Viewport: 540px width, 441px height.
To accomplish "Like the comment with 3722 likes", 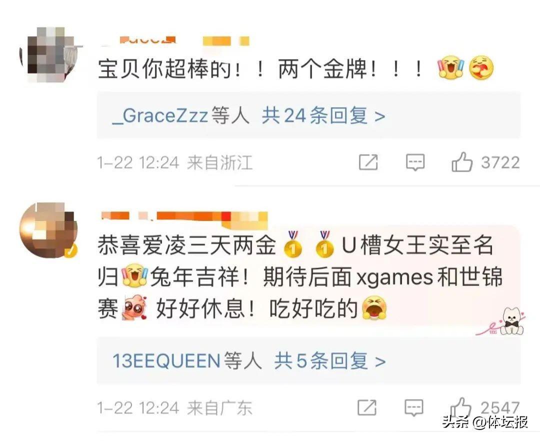I will (462, 162).
